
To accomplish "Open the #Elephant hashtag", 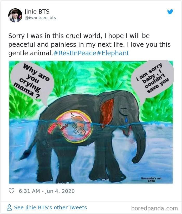I will [113, 53].
